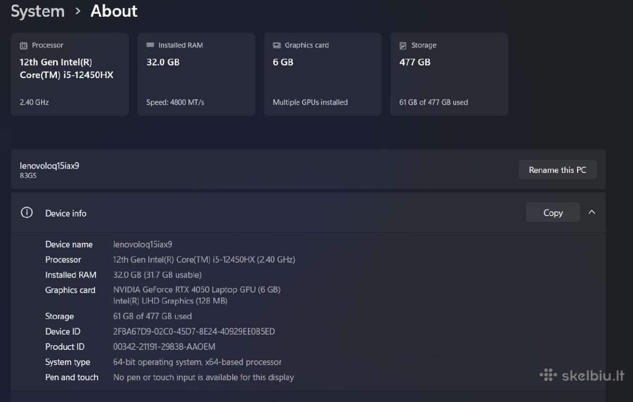Click the Processor chip icon
This screenshot has width=633, height=402.
pyautogui.click(x=23, y=46)
